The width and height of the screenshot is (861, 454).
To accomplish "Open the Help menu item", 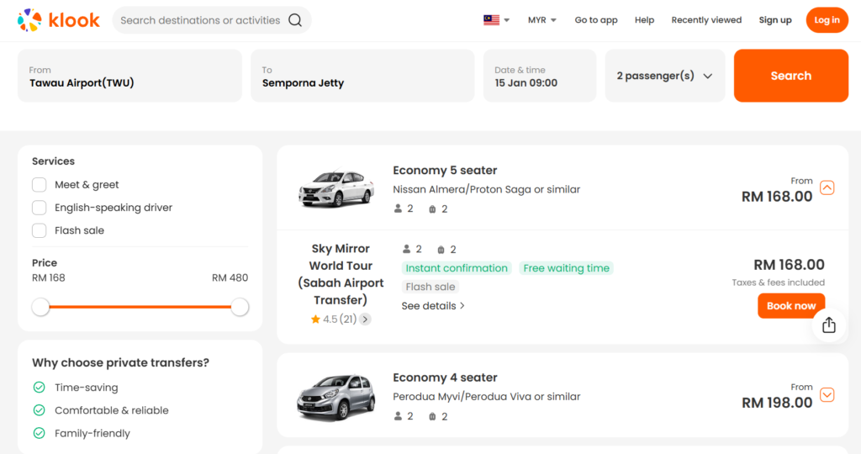I will tap(644, 20).
